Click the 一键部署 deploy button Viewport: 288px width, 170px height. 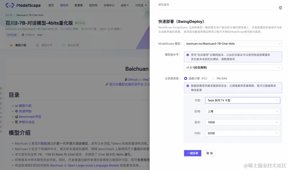(192, 153)
